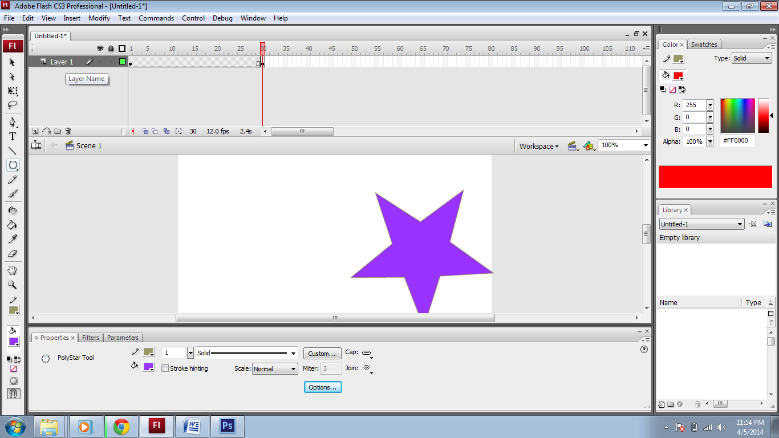Insert a new layer
The image size is (779, 438).
coord(35,131)
